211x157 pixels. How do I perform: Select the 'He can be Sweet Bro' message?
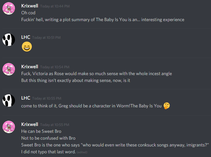tap(41, 131)
